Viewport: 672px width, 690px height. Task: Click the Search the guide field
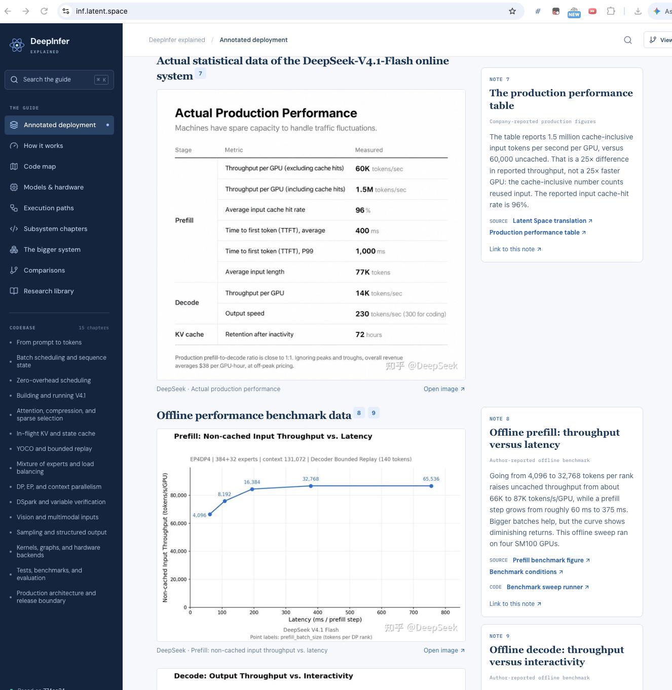59,80
